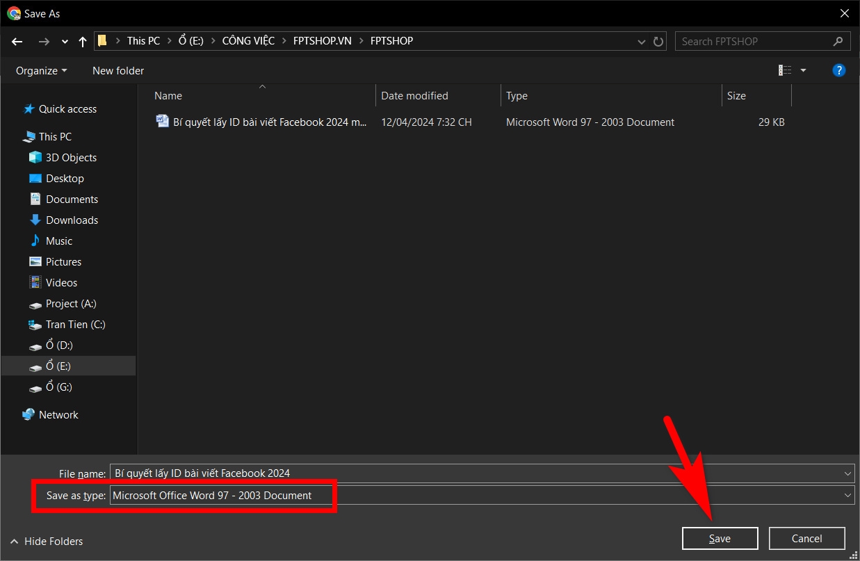
Task: Open the Save as type combo box
Action: (x=482, y=496)
